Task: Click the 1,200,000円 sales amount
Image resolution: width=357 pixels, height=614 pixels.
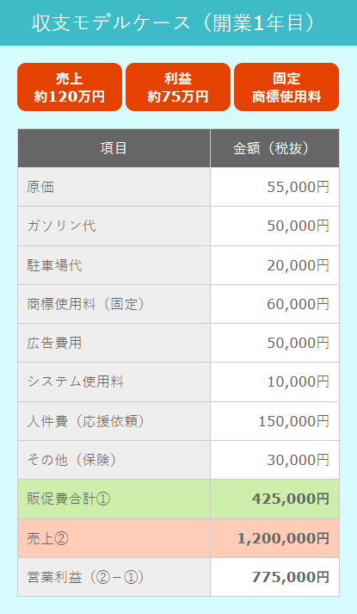Action: pos(283,538)
